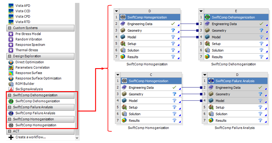Click plus icon beside Create a workflow

point(11,137)
